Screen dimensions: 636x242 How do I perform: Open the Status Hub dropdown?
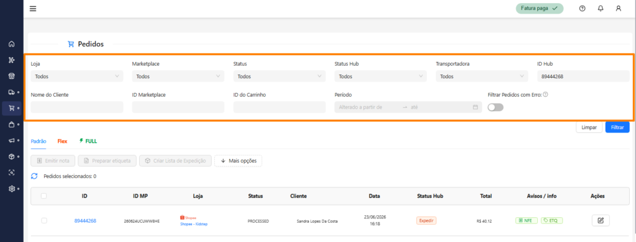pos(381,76)
